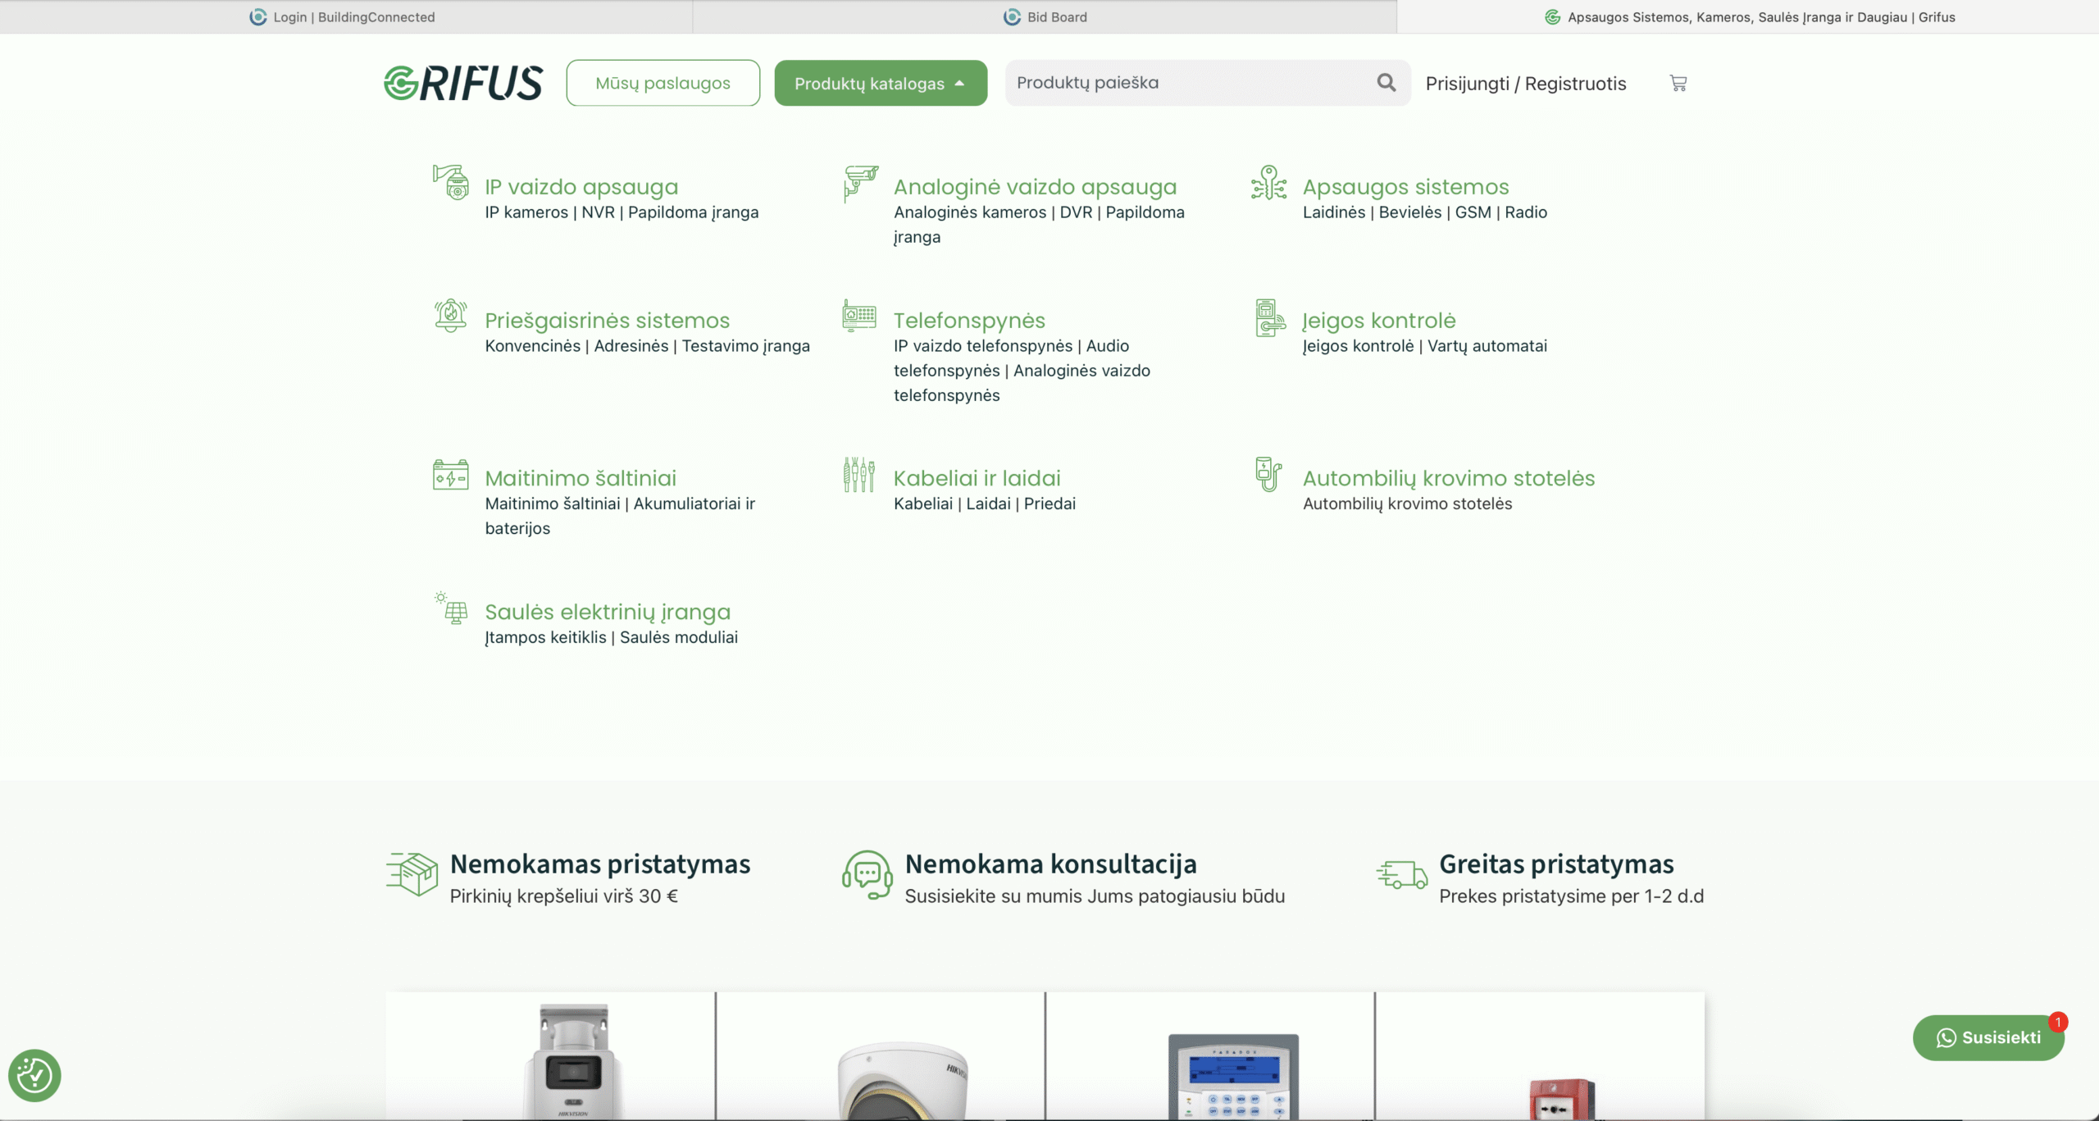This screenshot has width=2099, height=1121.
Task: Collapse the Produktų katalogas dropdown
Action: coord(880,83)
